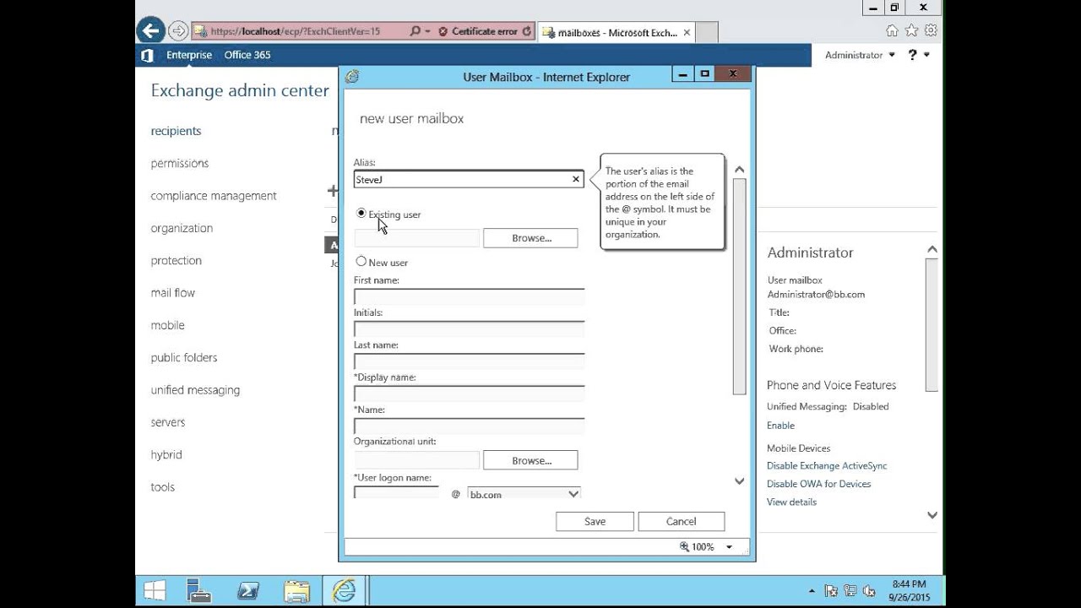This screenshot has width=1081, height=608.
Task: Switch to the Office 365 tab
Action: point(247,55)
